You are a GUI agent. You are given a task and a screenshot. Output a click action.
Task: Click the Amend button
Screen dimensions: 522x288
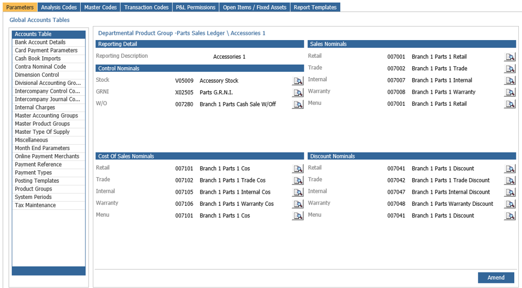point(496,278)
